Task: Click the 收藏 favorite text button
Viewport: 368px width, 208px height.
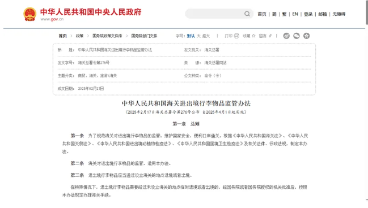Action: pyautogui.click(x=247, y=36)
